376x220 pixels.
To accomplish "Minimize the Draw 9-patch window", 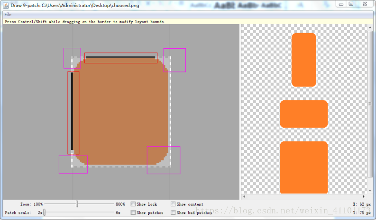I will 341,4.
